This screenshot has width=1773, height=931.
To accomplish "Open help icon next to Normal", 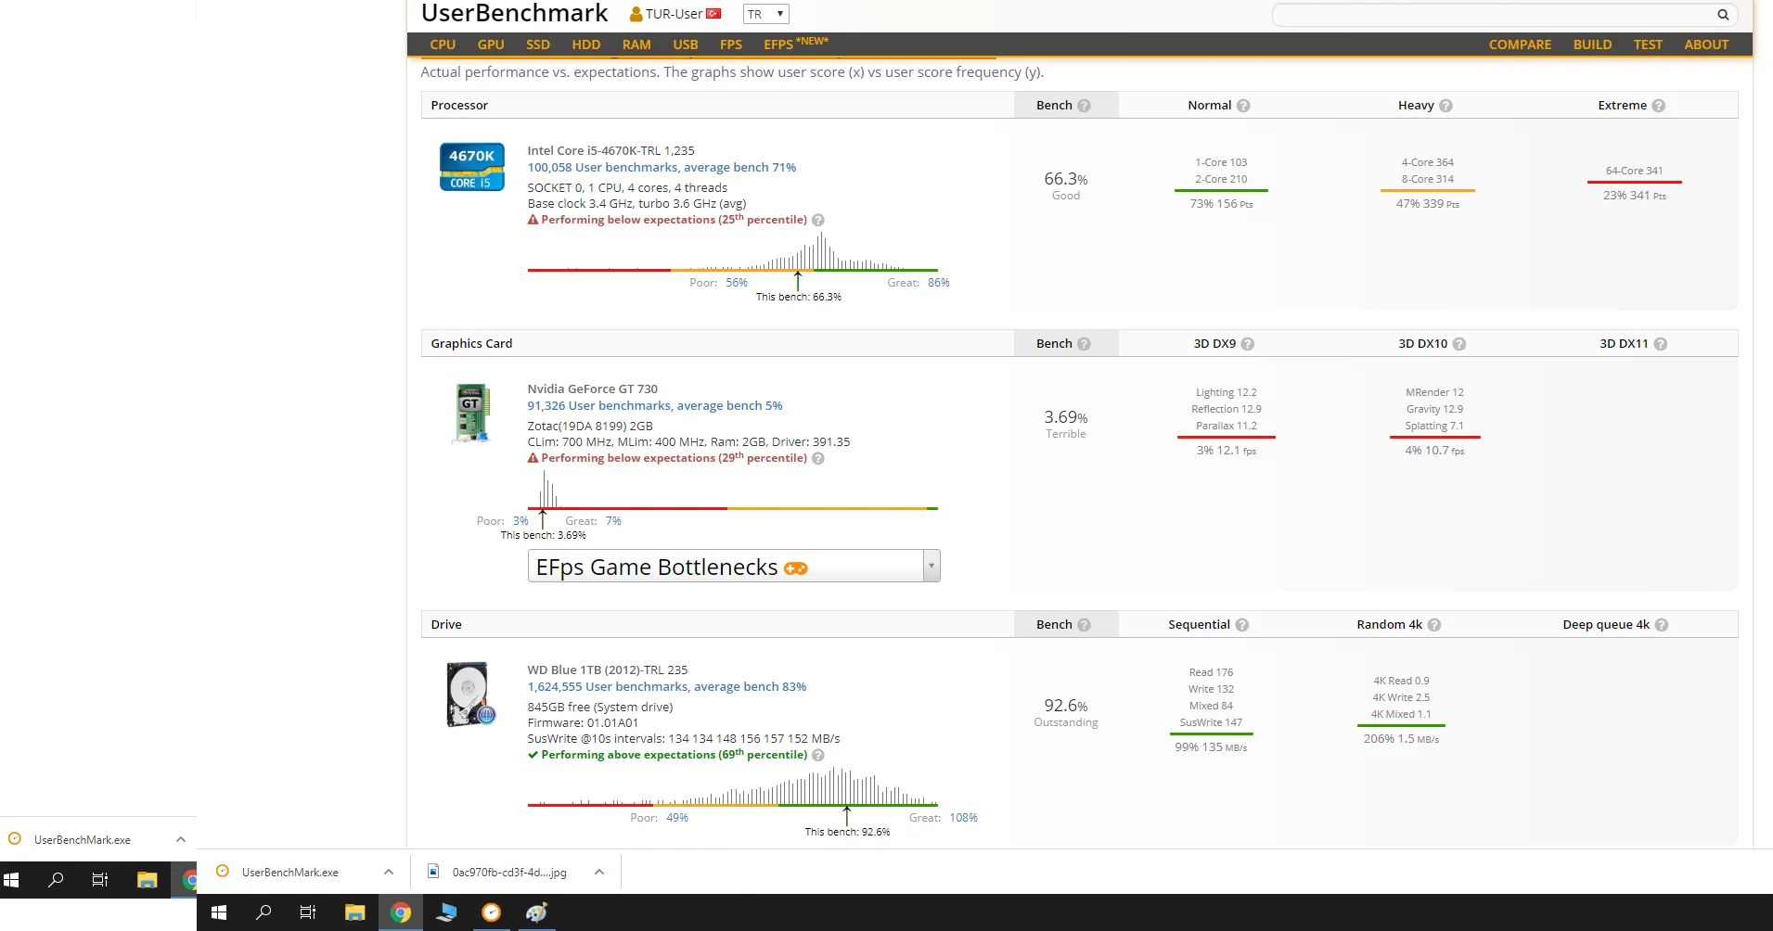I will (1243, 106).
